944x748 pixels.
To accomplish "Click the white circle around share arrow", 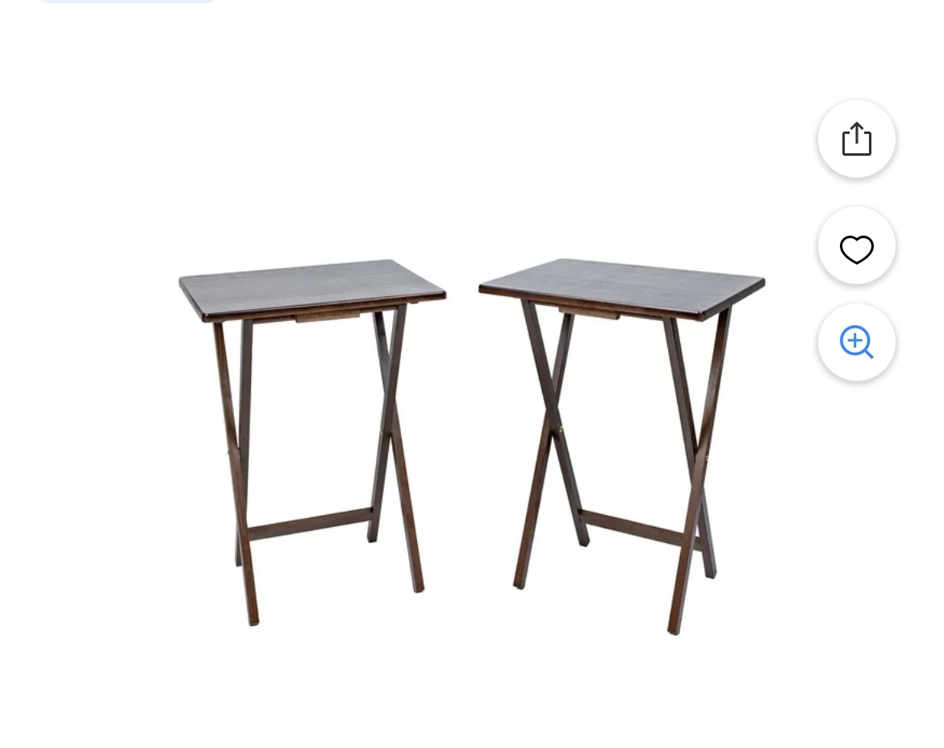I will (x=856, y=139).
